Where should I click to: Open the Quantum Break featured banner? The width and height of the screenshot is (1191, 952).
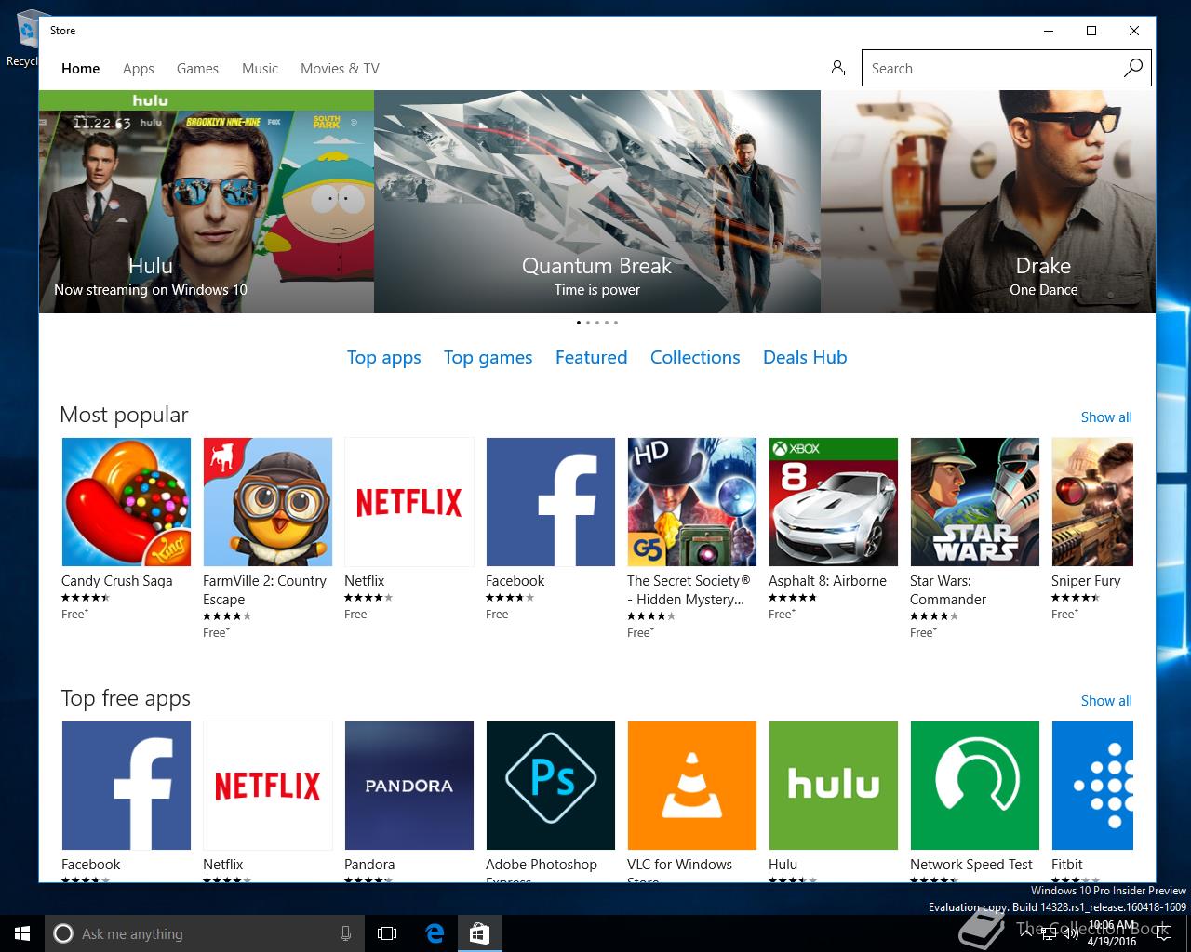pyautogui.click(x=597, y=202)
